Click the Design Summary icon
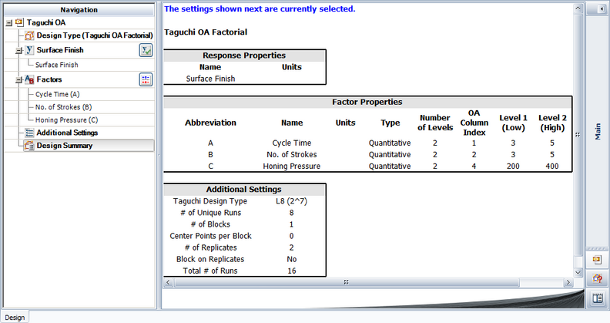610x323 pixels. [x=29, y=146]
